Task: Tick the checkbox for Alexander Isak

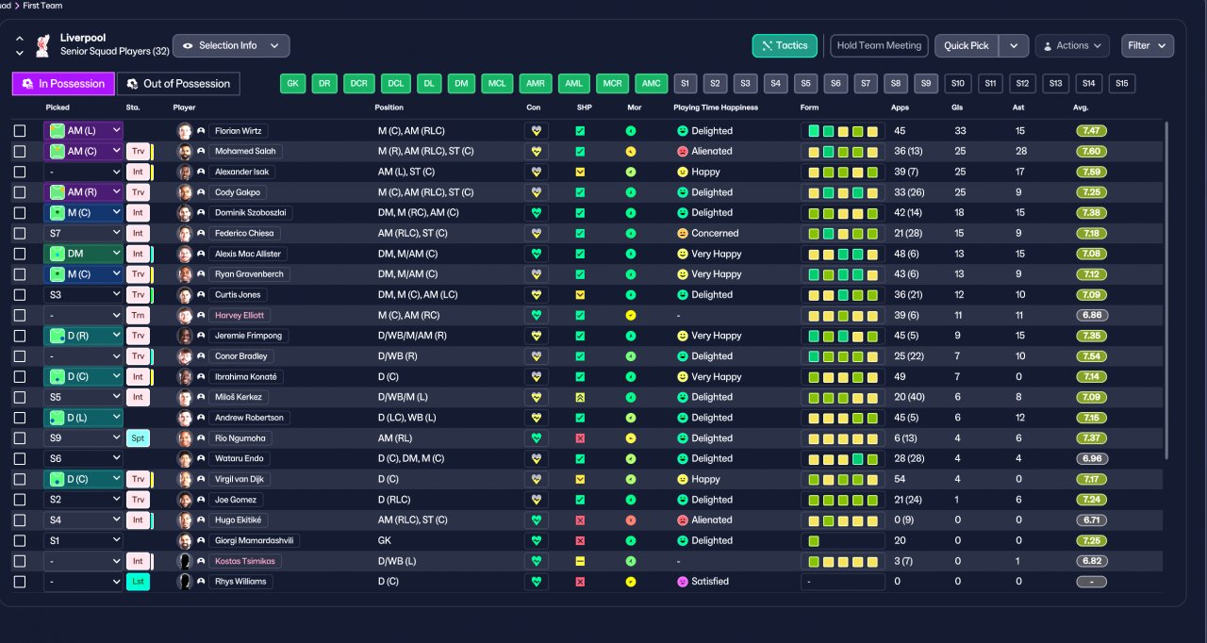Action: [20, 172]
